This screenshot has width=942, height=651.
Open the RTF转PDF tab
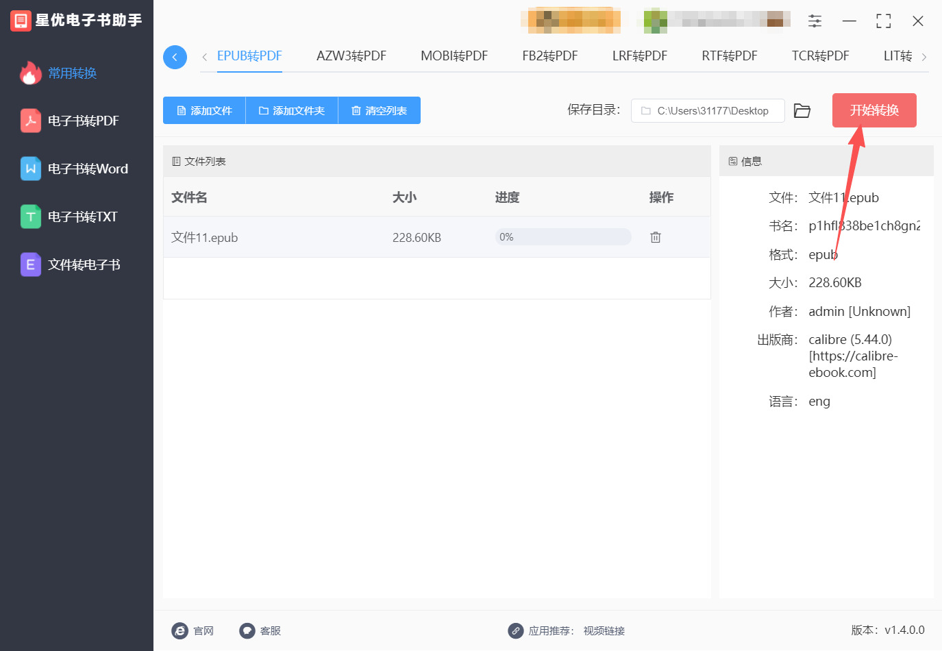[729, 57]
